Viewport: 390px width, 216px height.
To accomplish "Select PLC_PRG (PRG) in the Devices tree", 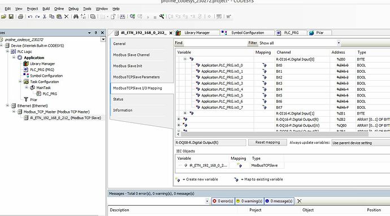I will point(42,70).
